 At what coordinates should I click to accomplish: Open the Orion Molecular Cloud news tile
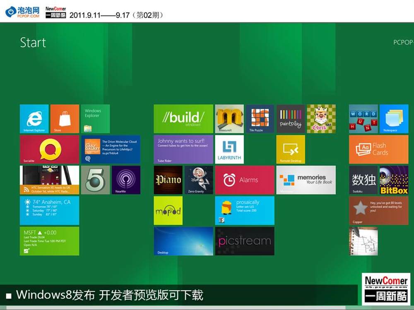pos(111,150)
